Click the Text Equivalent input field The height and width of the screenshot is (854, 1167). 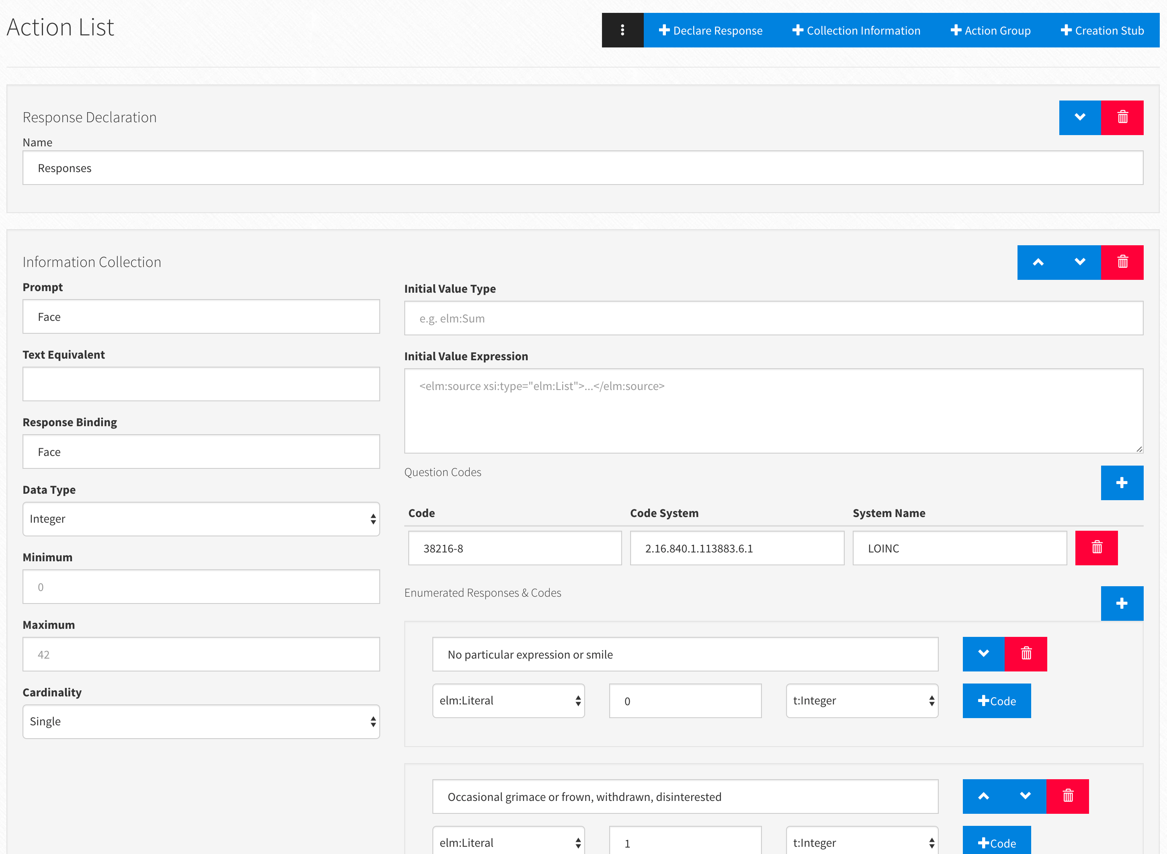pos(201,384)
